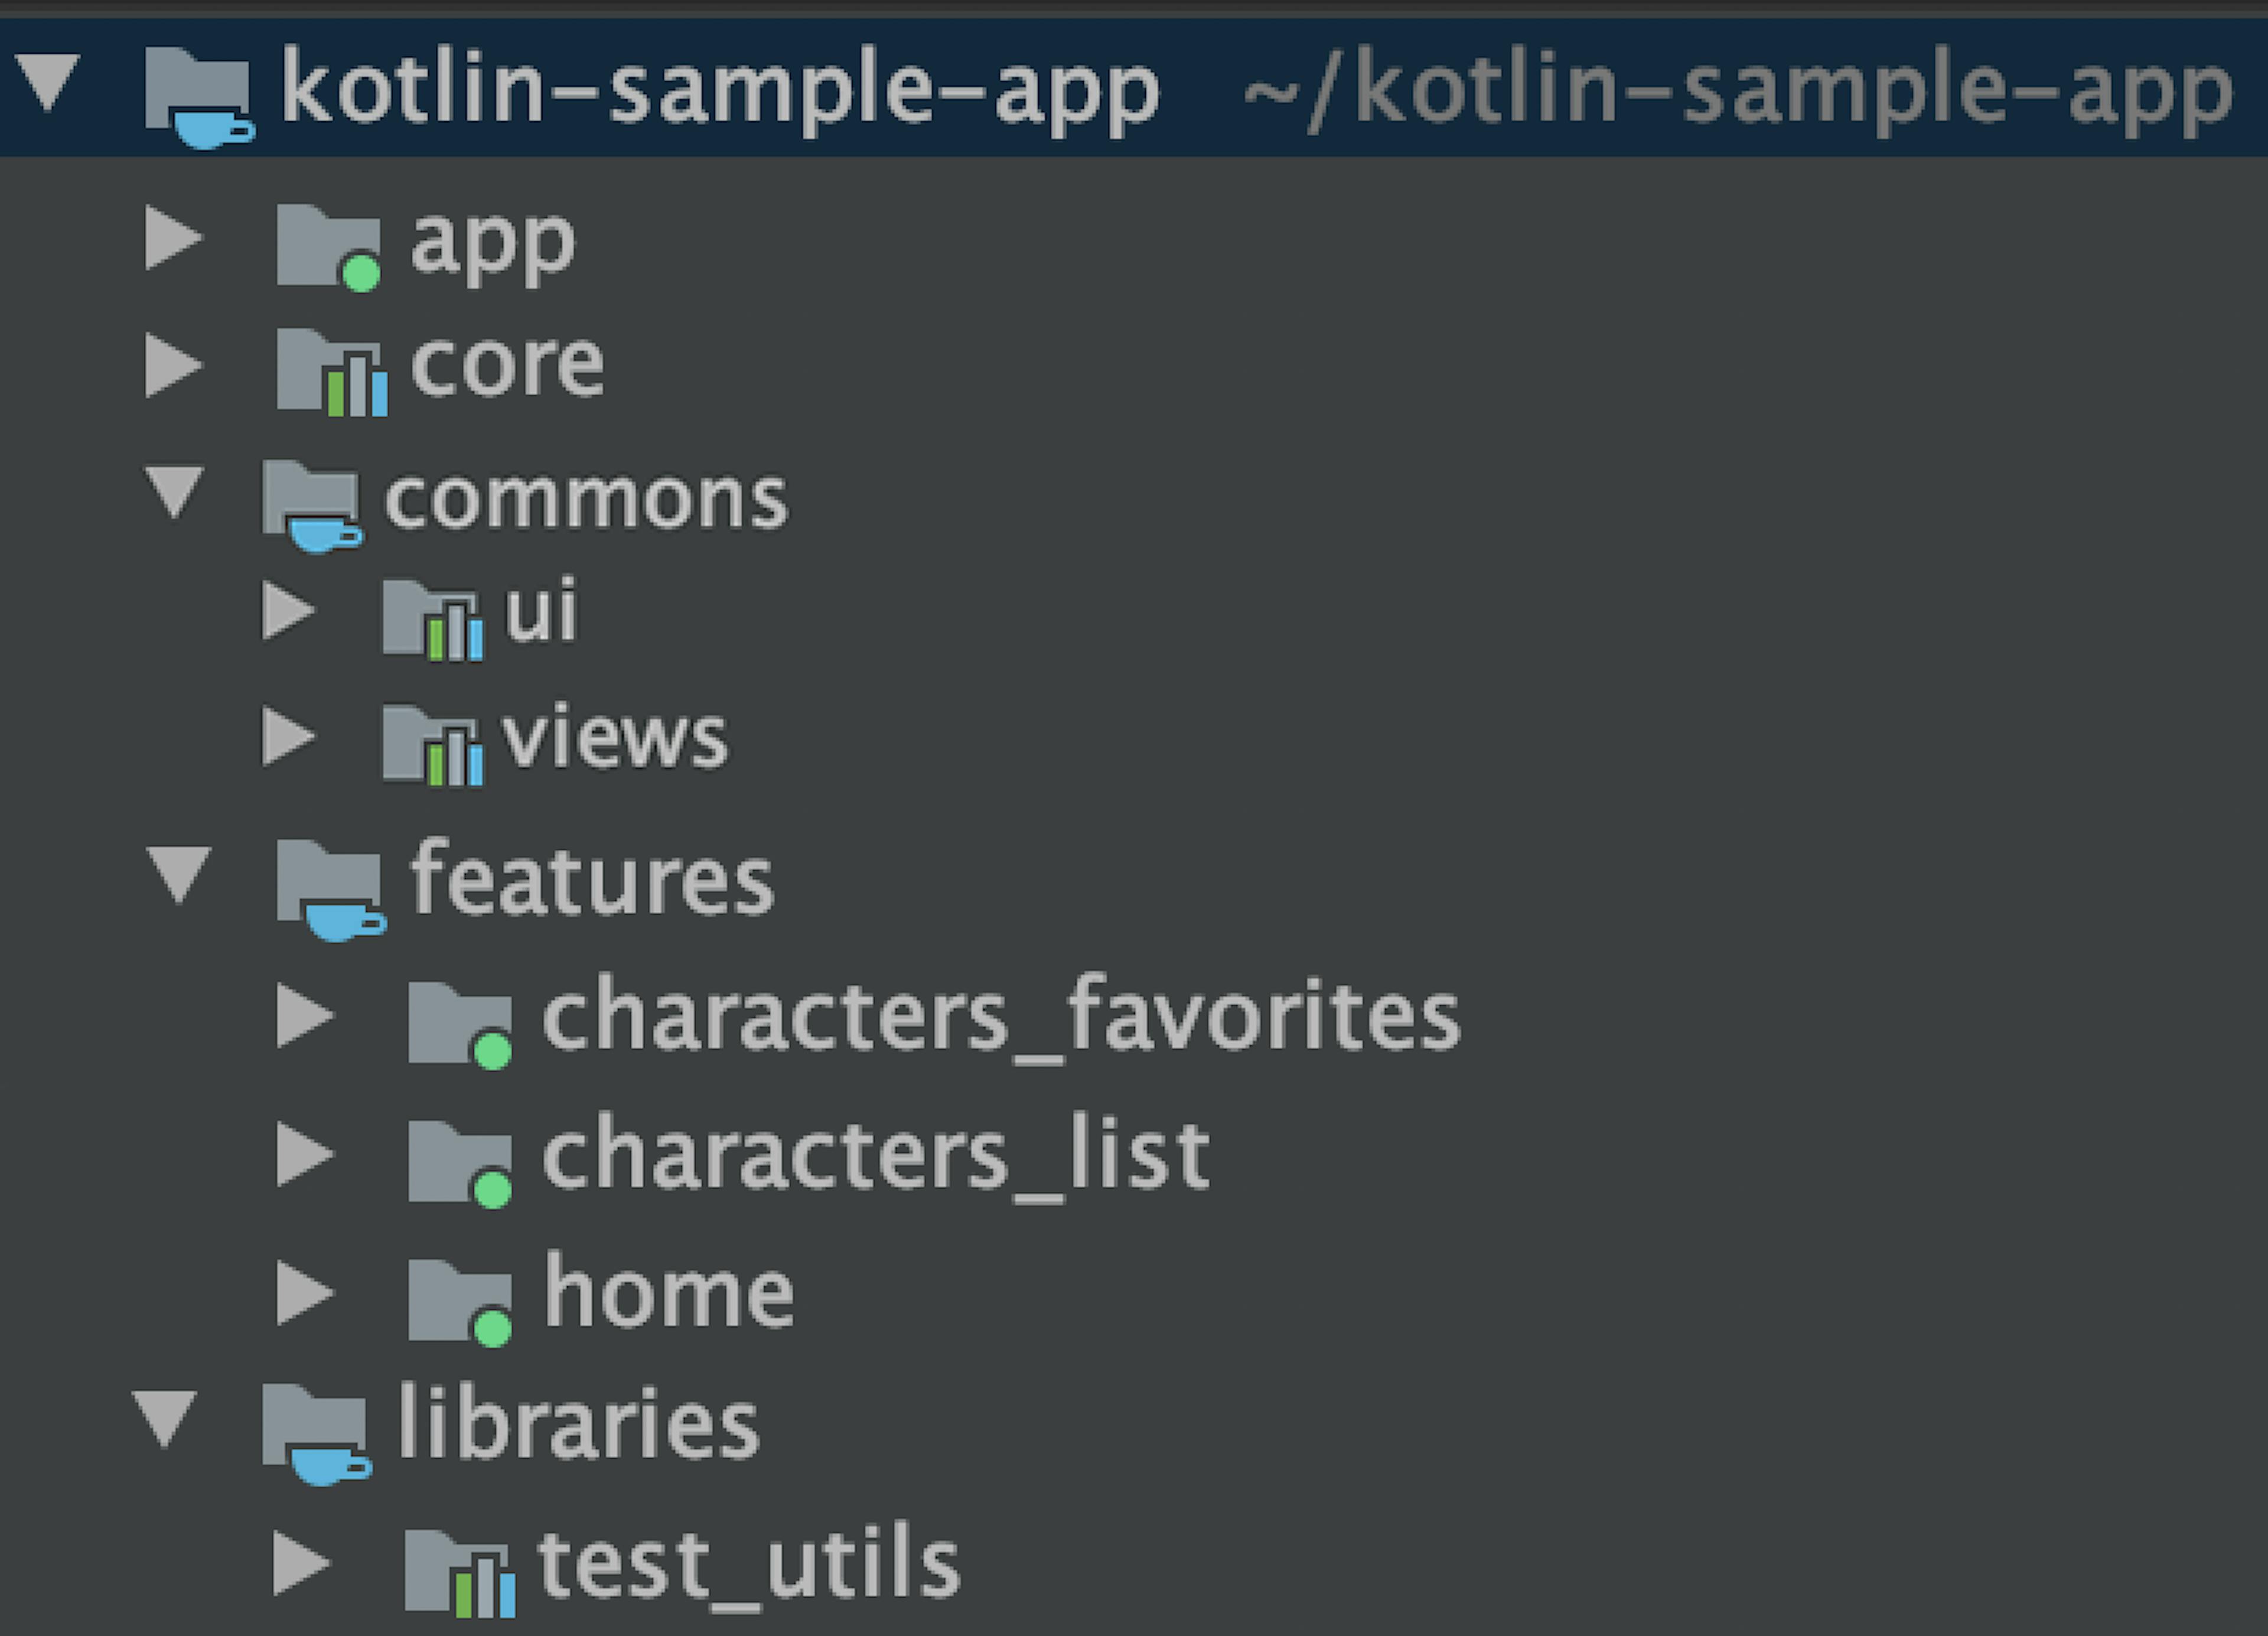Screen dimensions: 2268x1636
Task: Click the ~/kotlin-sample-app path text
Action: pos(1738,91)
